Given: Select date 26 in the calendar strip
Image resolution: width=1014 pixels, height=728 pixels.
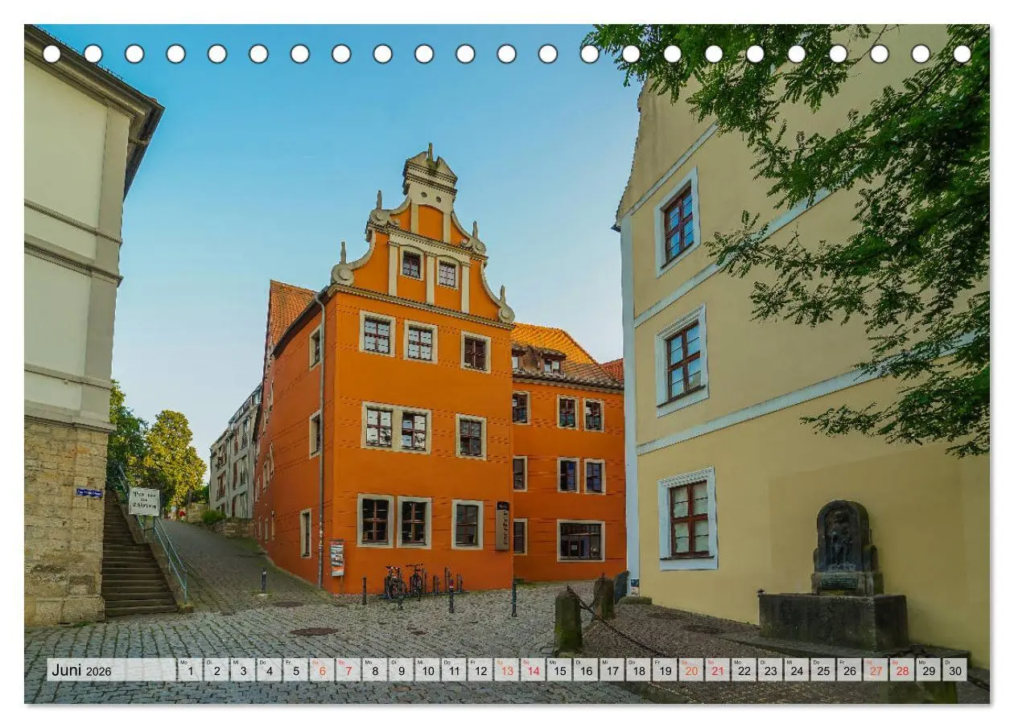Looking at the screenshot, I should [849, 670].
